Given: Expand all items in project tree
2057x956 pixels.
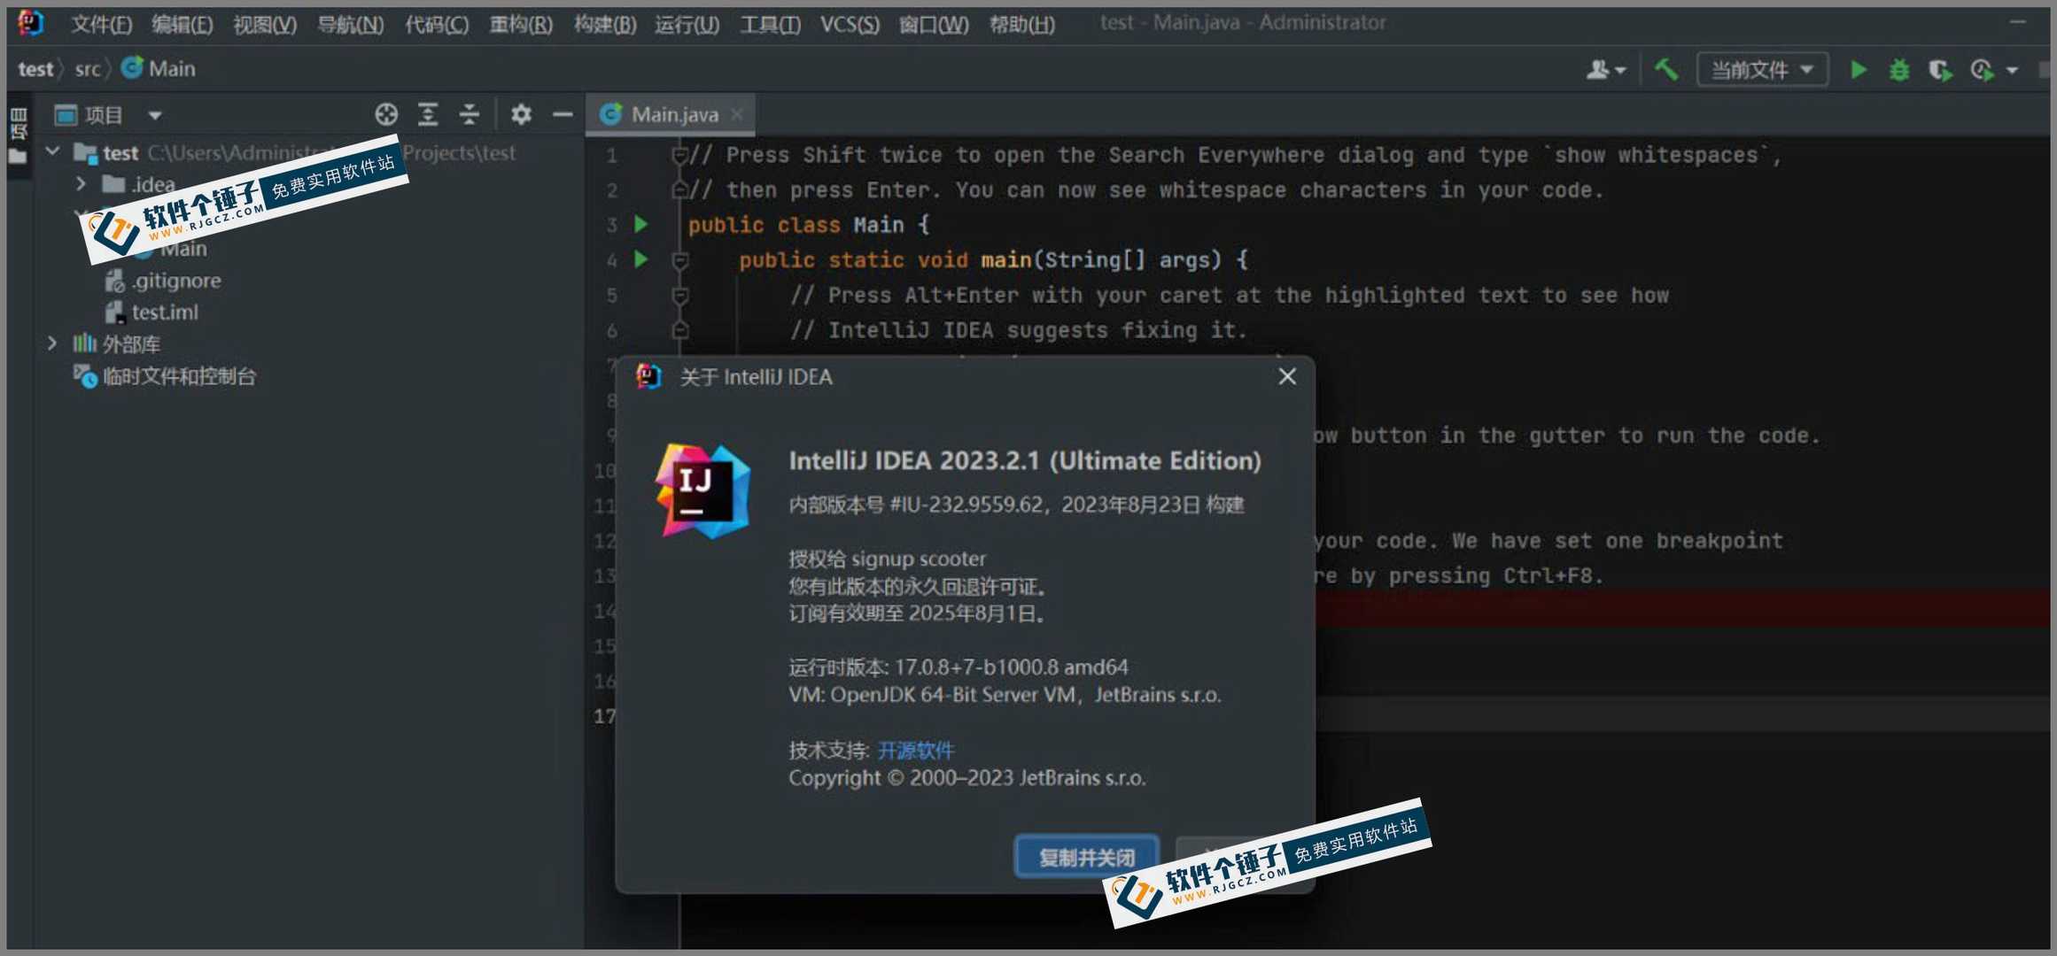Looking at the screenshot, I should click(x=428, y=114).
